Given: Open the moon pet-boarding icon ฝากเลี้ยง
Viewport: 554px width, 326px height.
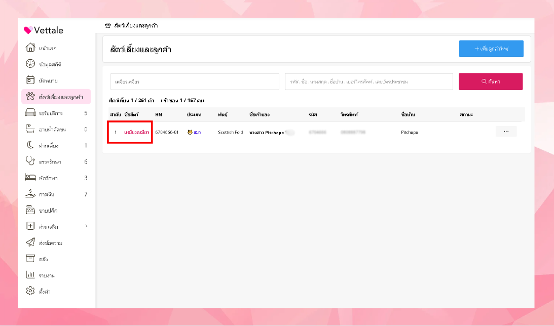Looking at the screenshot, I should click(x=30, y=145).
